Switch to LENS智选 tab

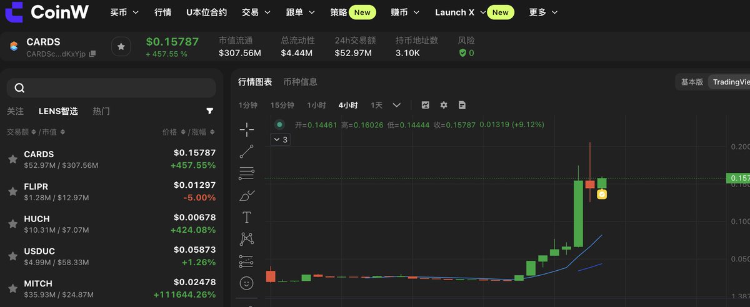click(x=58, y=111)
